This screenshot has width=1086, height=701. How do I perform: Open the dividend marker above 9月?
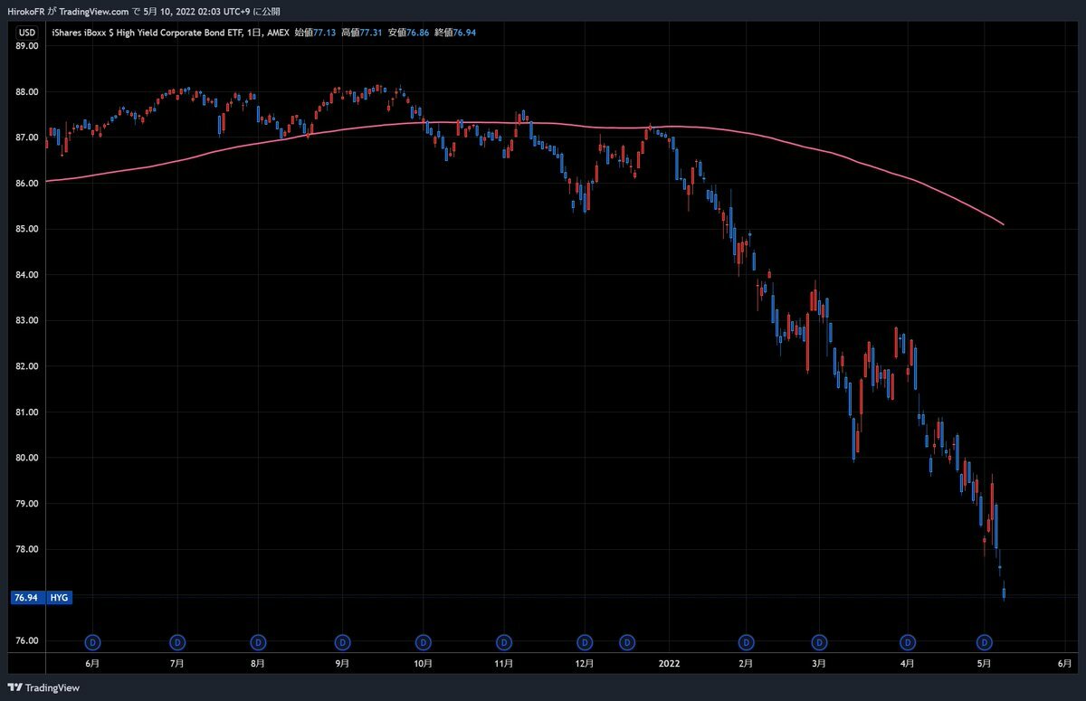[x=343, y=642]
